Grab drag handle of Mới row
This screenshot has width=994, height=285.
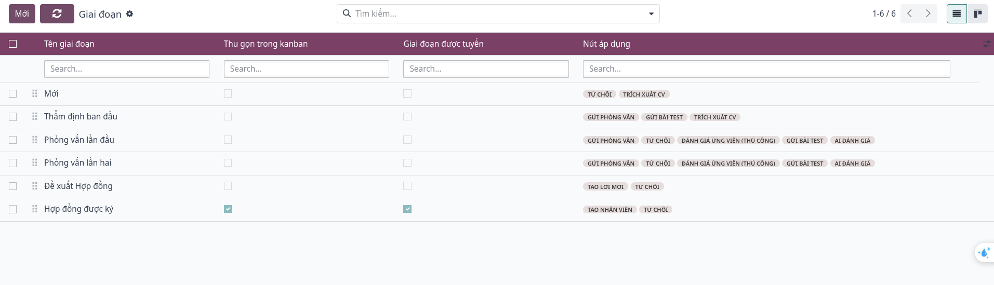pos(35,93)
